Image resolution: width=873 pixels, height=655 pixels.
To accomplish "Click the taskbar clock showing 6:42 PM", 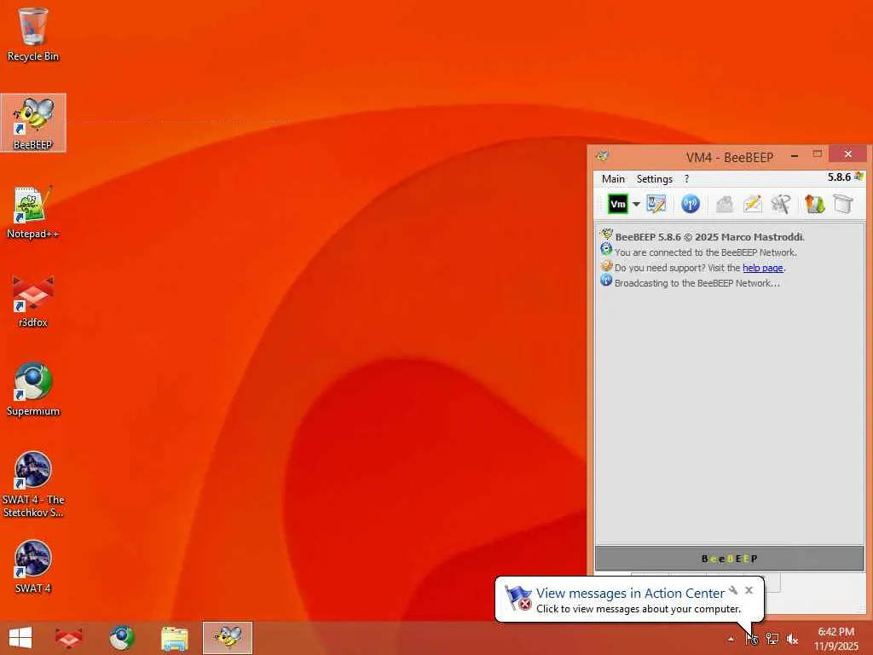I will [836, 639].
